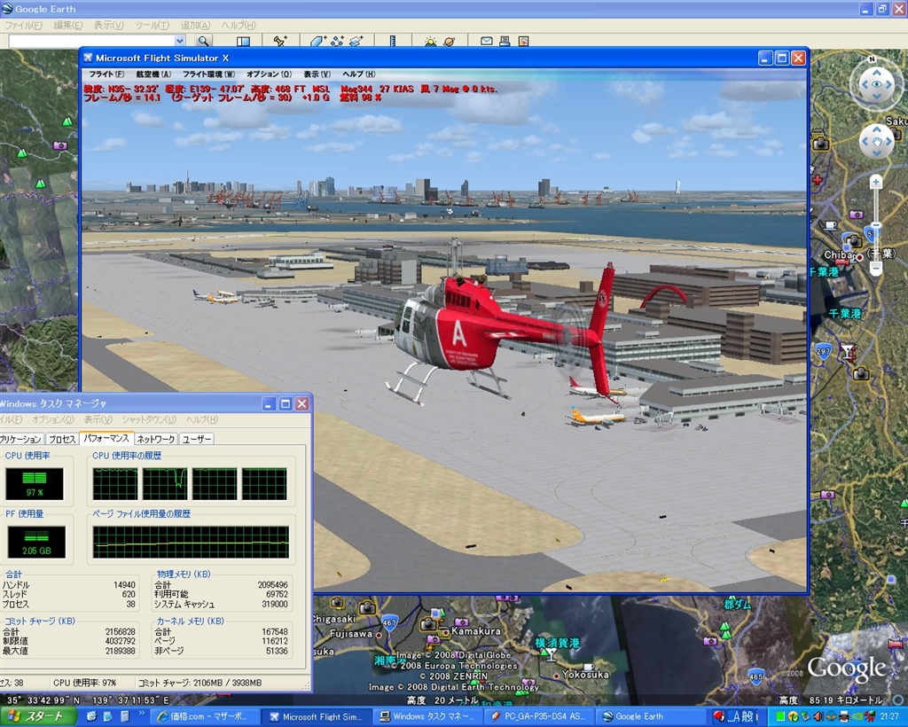Image resolution: width=908 pixels, height=727 pixels.
Task: Click the Google Earth zoom slider
Action: pyautogui.click(x=875, y=226)
